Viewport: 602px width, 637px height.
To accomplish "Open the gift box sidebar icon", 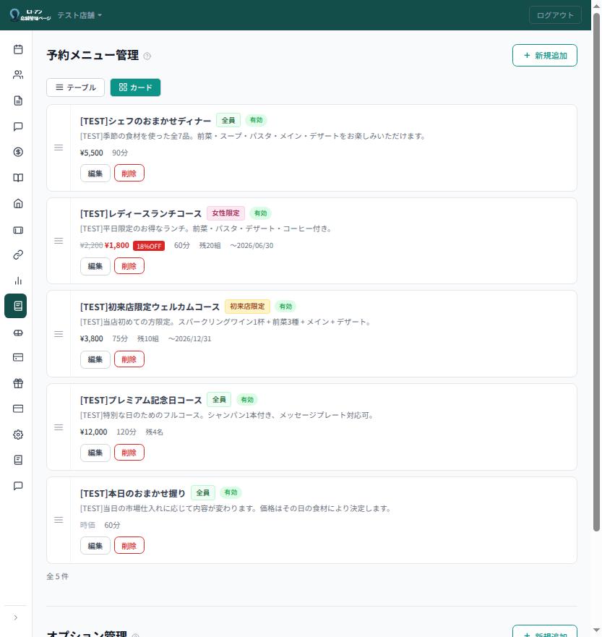I will pyautogui.click(x=18, y=383).
